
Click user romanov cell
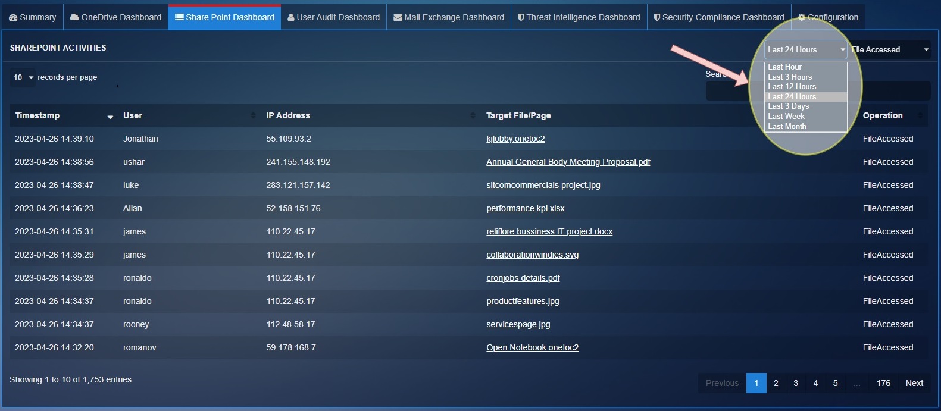point(140,347)
